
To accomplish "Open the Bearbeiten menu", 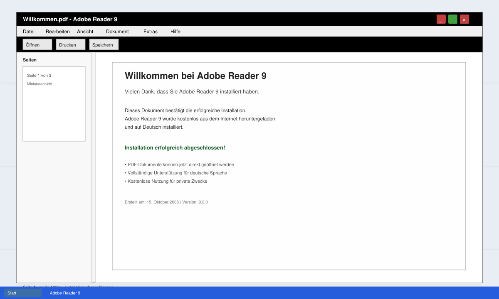I will tap(58, 32).
